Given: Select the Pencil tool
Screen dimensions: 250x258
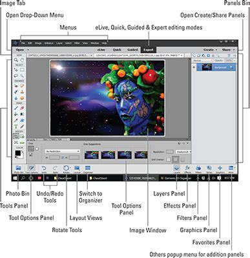Looking at the screenshot, I should 22,126.
